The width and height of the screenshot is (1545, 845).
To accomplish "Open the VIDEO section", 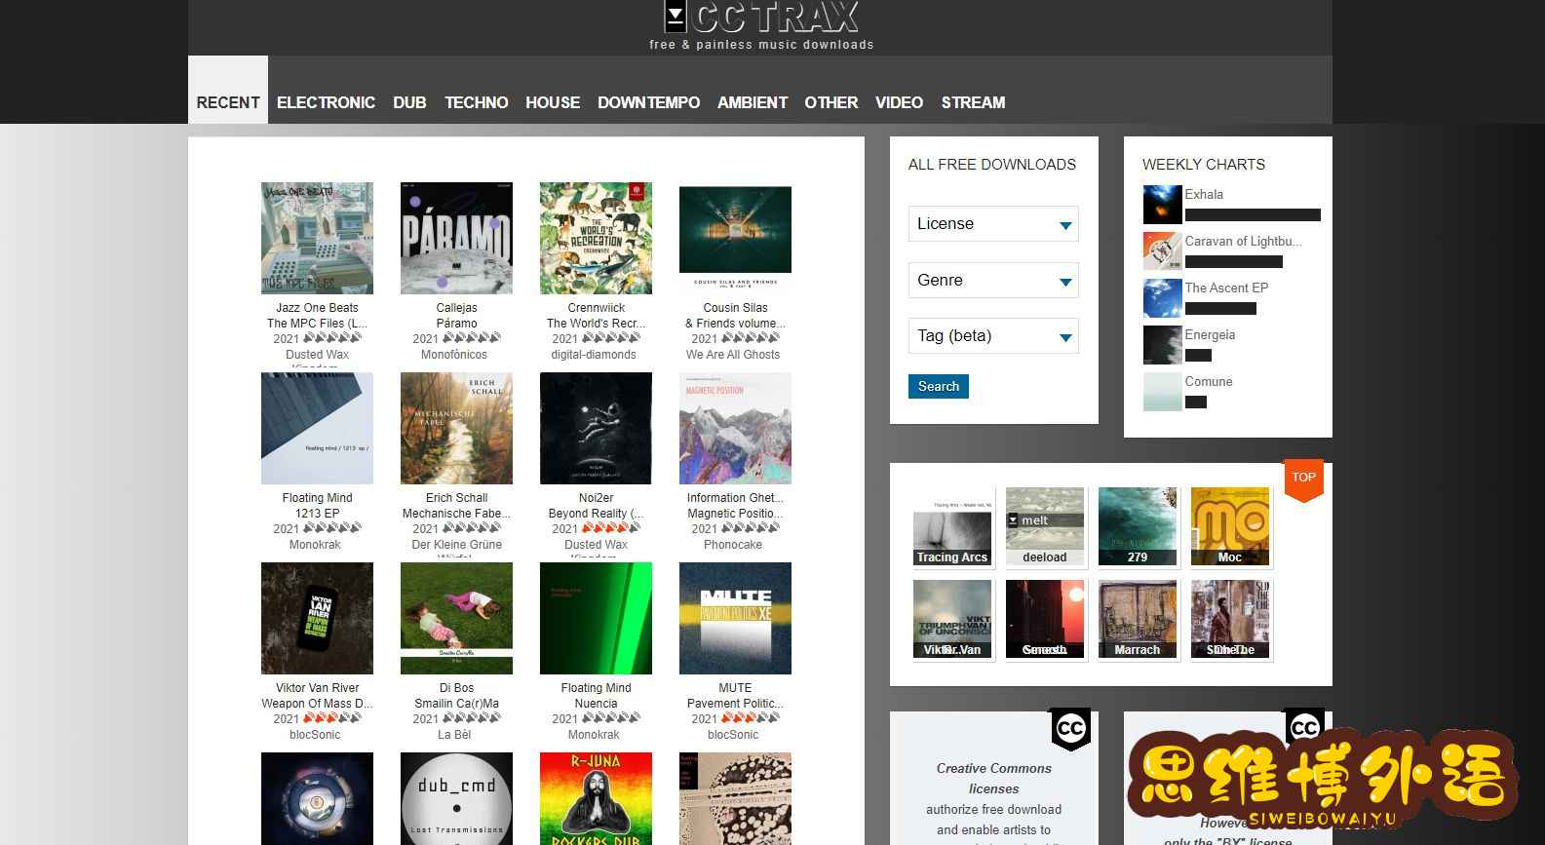I will pos(899,102).
